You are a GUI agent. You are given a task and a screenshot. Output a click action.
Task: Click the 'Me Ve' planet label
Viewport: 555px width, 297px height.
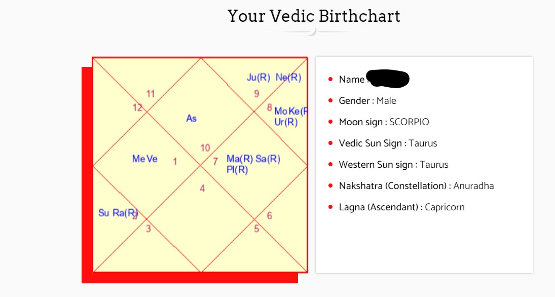coord(145,159)
